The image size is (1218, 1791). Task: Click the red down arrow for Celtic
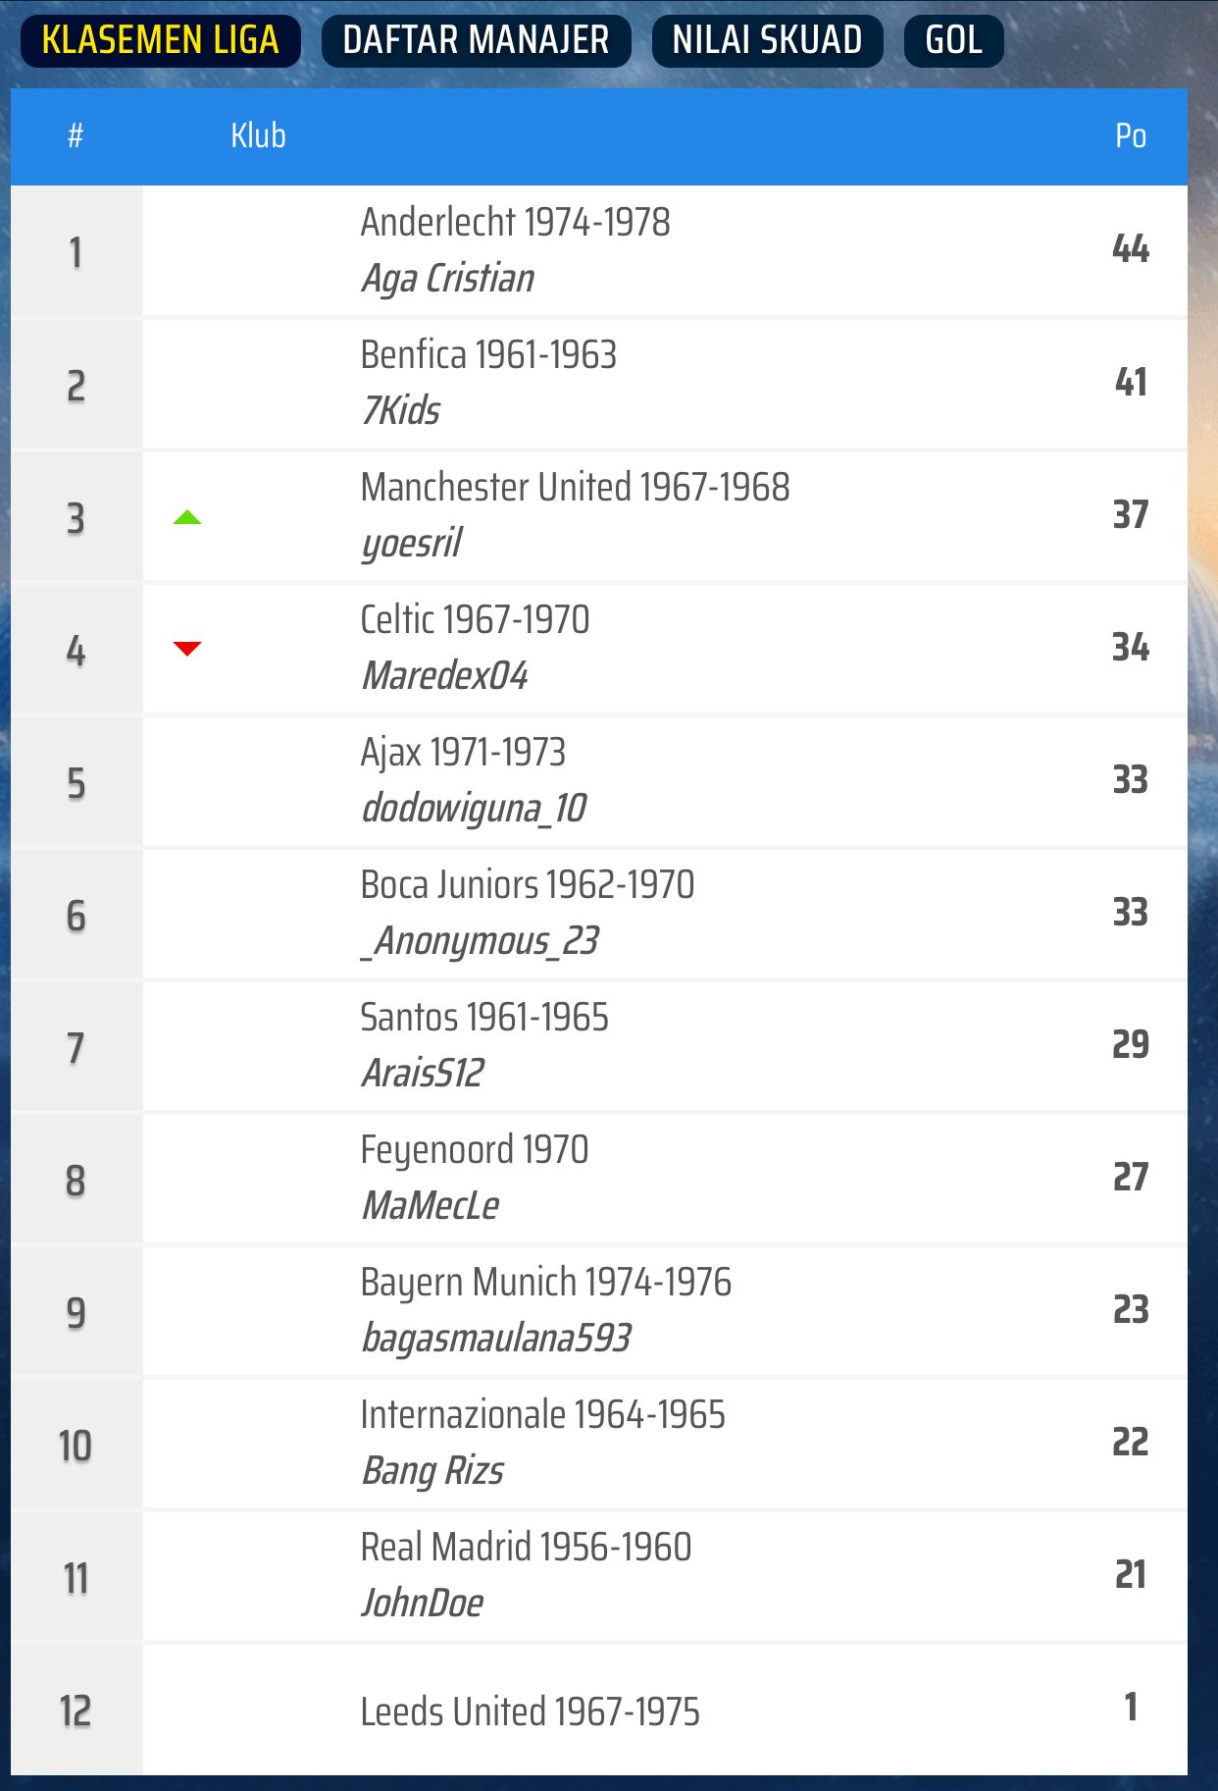coord(187,648)
